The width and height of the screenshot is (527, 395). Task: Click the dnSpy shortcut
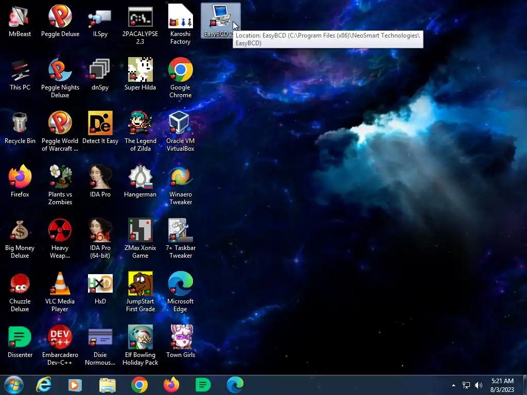(100, 74)
